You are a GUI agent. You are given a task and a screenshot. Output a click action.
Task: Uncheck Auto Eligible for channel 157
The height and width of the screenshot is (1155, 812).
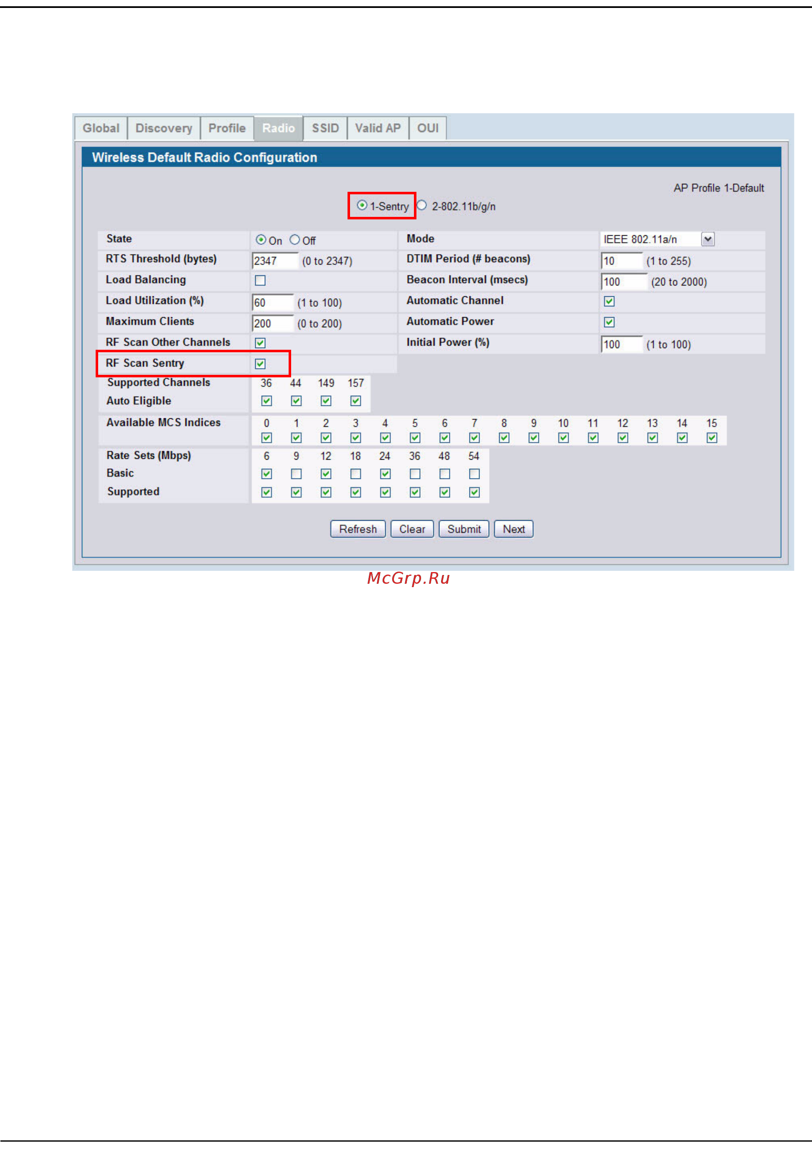coord(355,401)
